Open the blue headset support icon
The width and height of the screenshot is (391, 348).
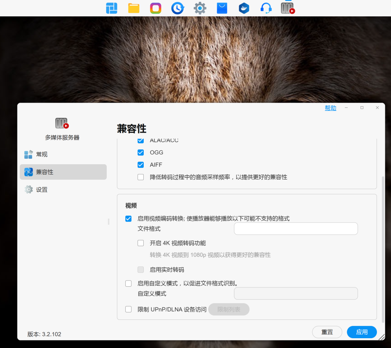[266, 8]
